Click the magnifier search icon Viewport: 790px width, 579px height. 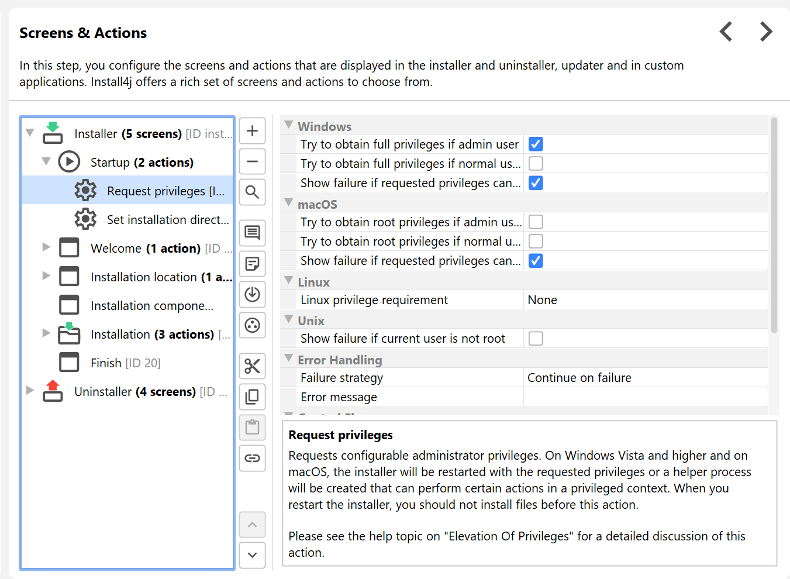pos(252,192)
